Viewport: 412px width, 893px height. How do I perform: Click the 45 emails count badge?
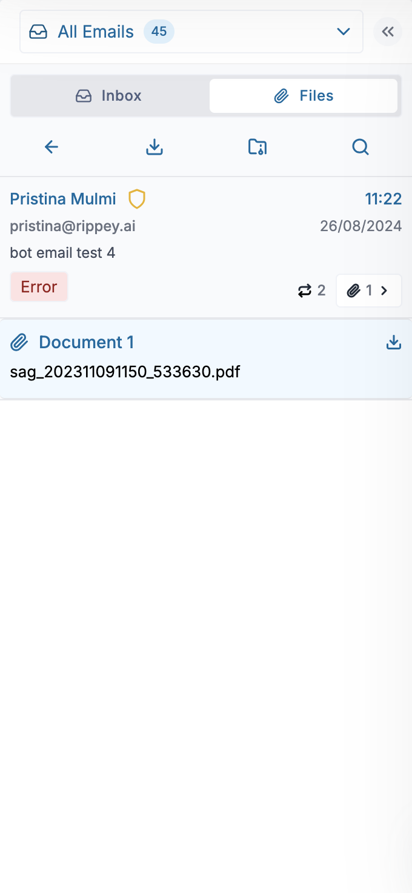pyautogui.click(x=159, y=32)
